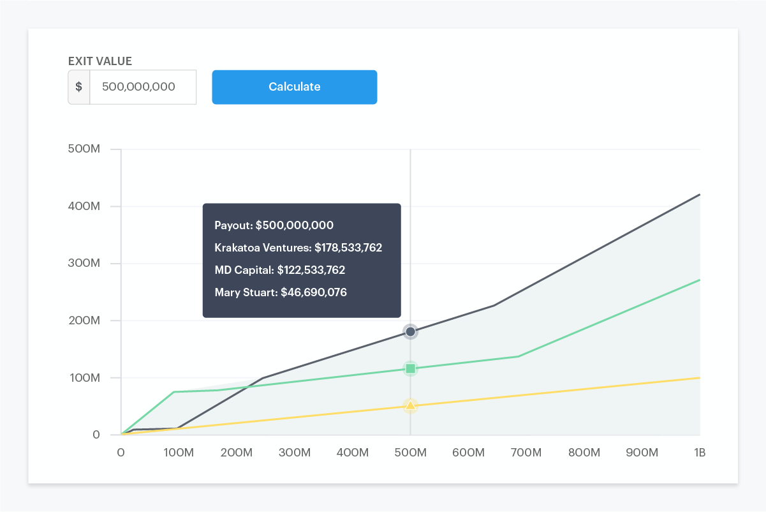Click the 300M x-axis tick label
The image size is (766, 512).
pyautogui.click(x=295, y=453)
